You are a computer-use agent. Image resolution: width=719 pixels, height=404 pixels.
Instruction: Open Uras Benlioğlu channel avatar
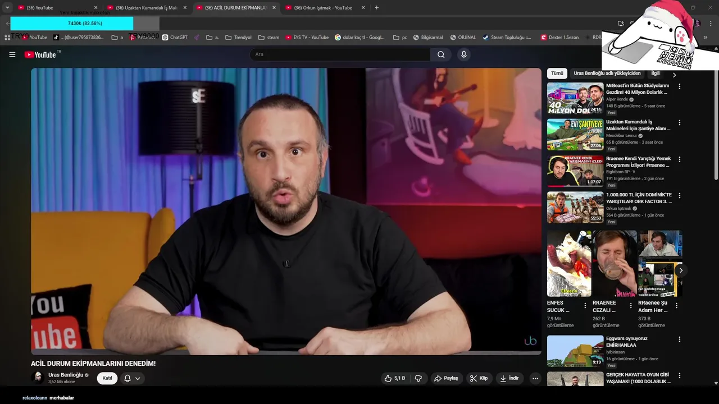point(38,378)
